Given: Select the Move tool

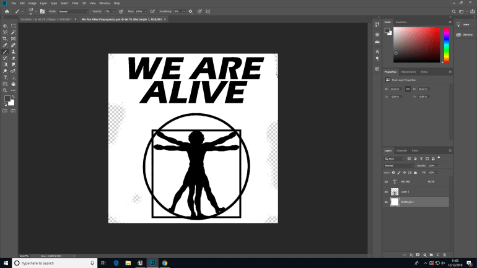Looking at the screenshot, I should point(5,26).
